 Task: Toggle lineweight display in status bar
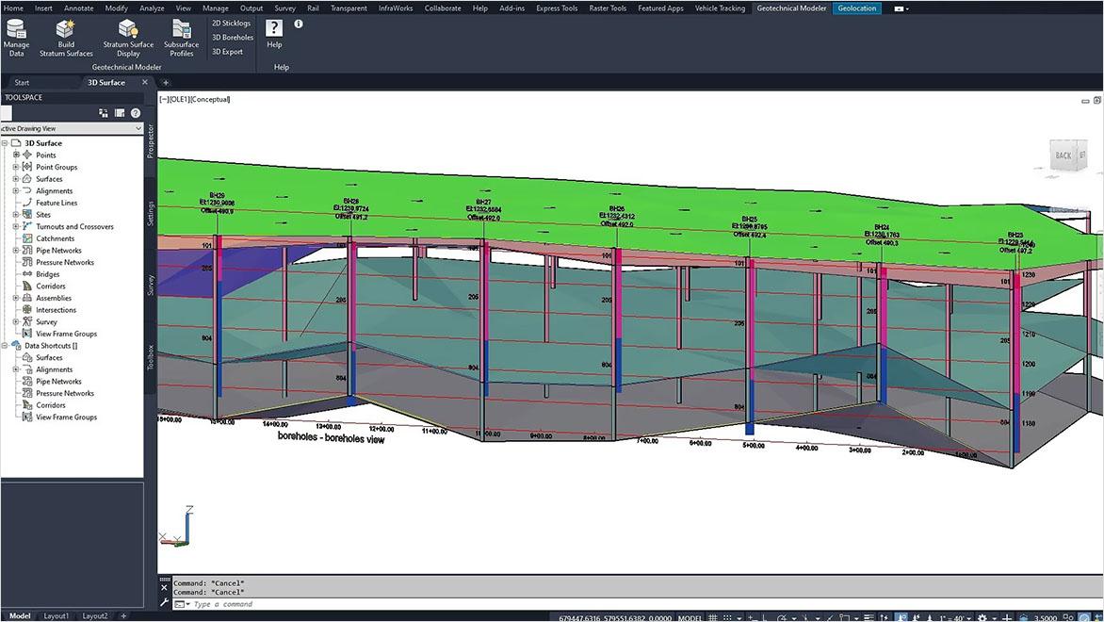pos(869,617)
